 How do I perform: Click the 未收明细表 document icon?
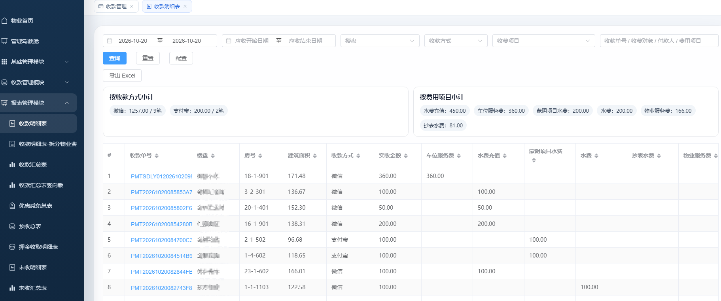[x=12, y=267]
